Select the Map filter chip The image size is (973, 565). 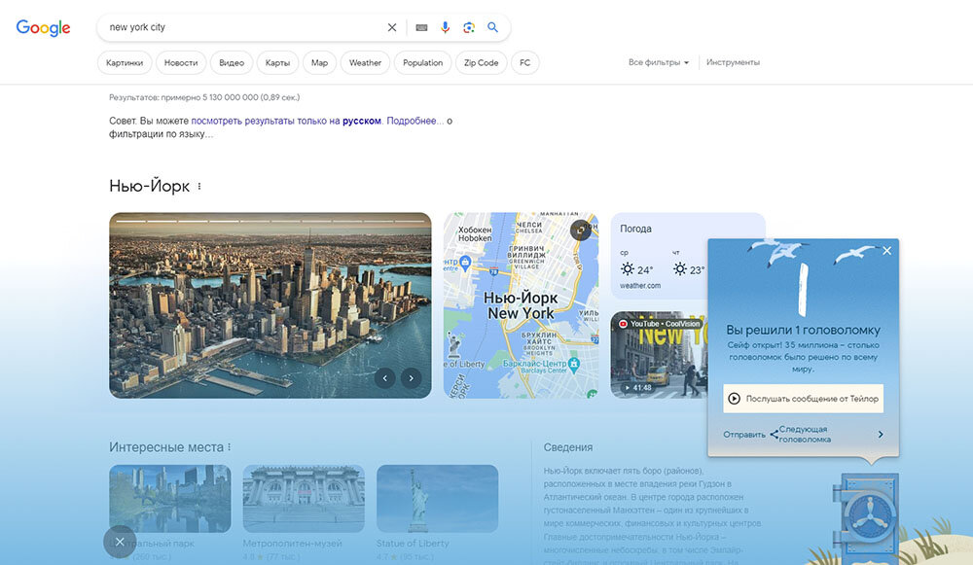pyautogui.click(x=319, y=62)
